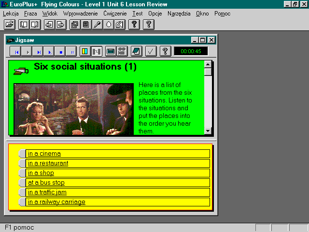Viewport: 309px width, 232px height.
Task: Click the video camera icon in Jigsaw toolbar
Action: tap(122, 51)
